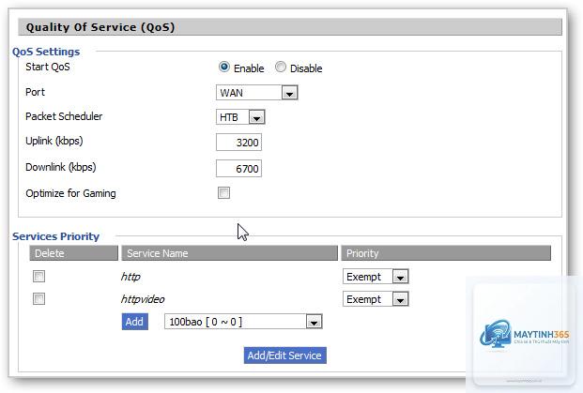Click the Start QoS label
This screenshot has height=393, width=583.
48,67
